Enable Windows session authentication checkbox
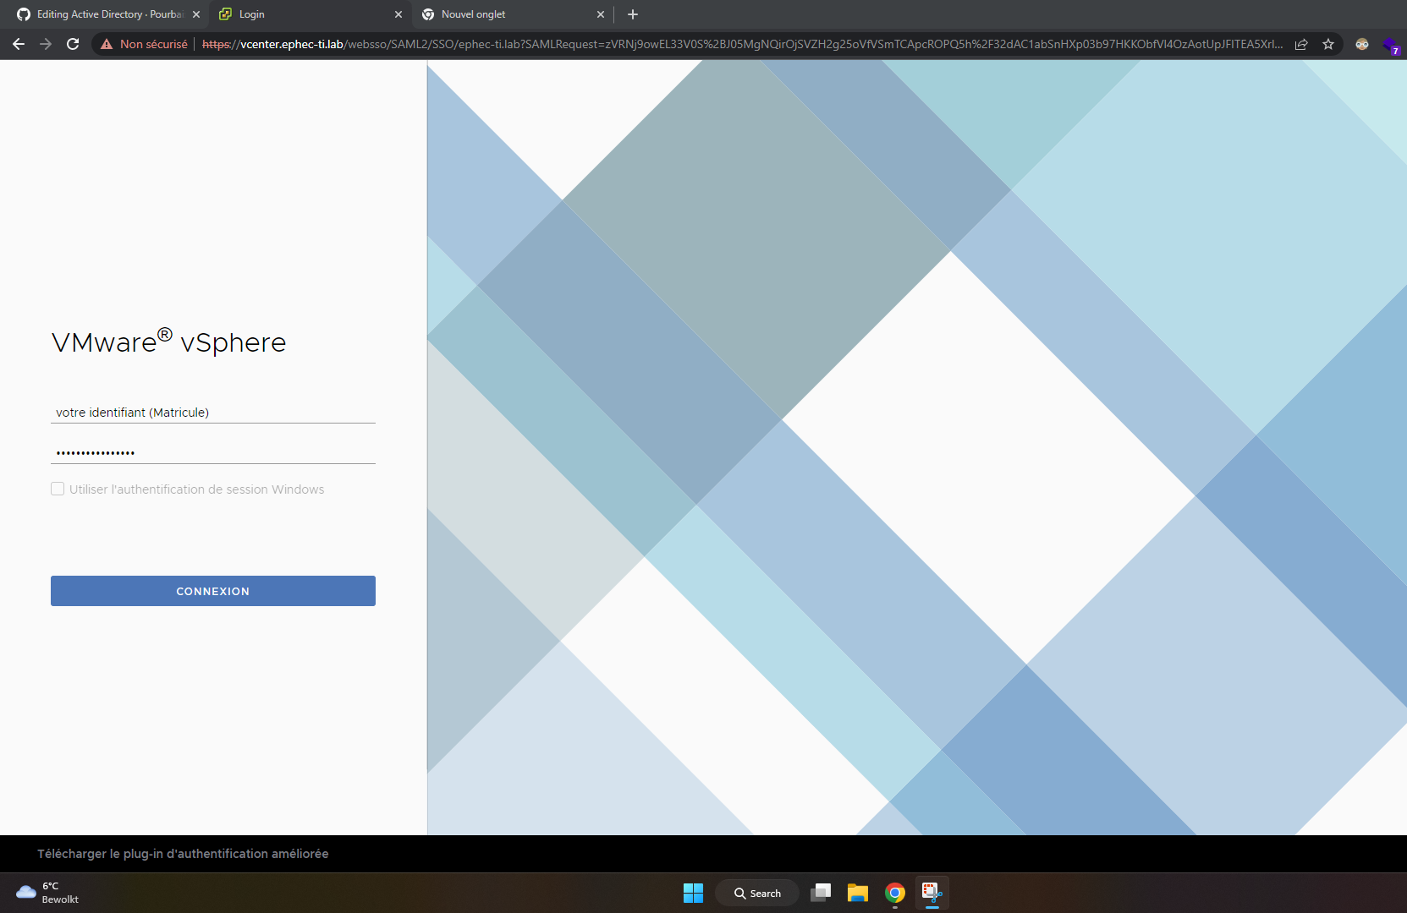This screenshot has height=913, width=1407. pos(58,489)
